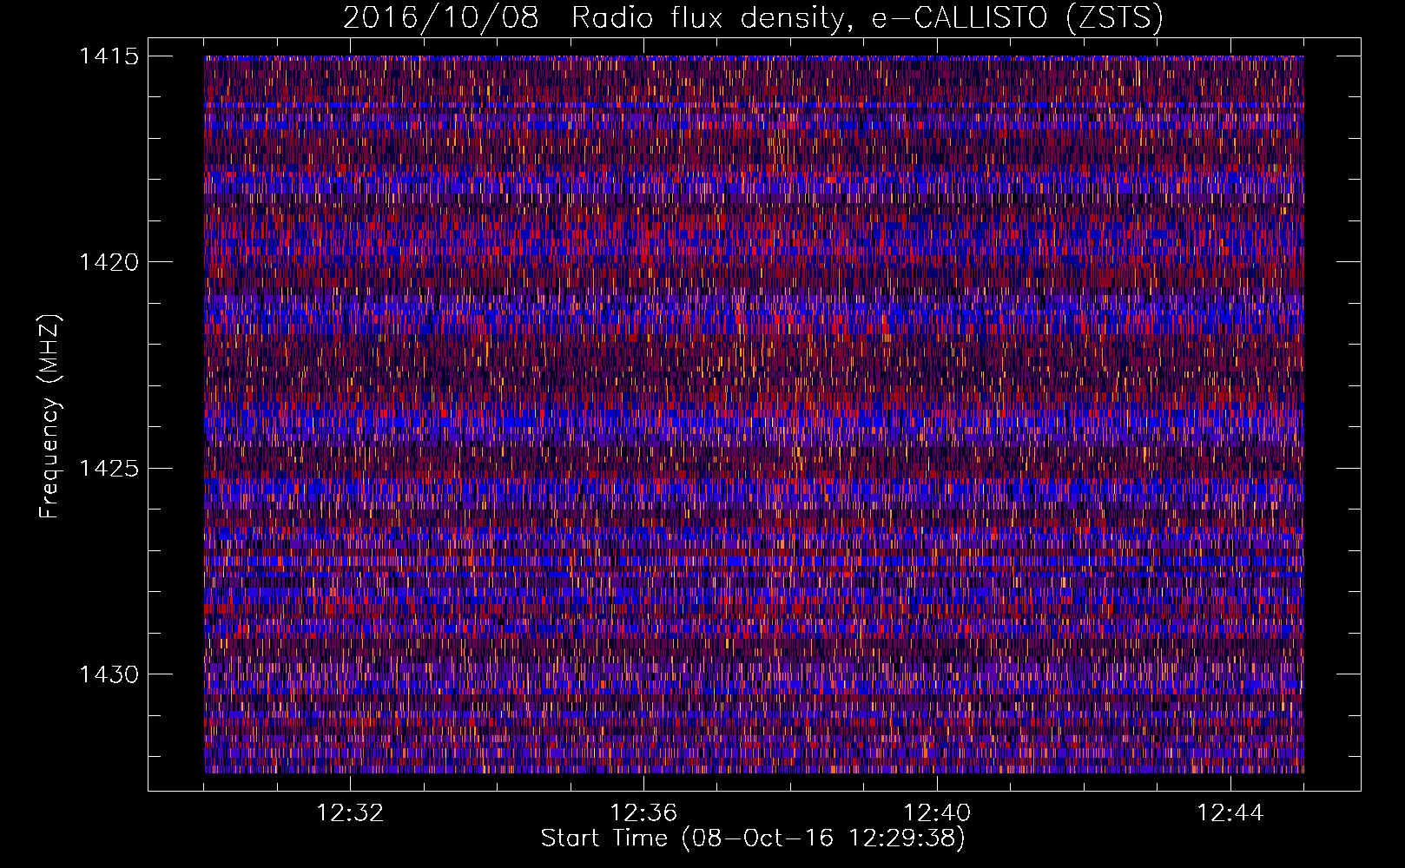Click the 12:36 time axis label

pos(643,813)
